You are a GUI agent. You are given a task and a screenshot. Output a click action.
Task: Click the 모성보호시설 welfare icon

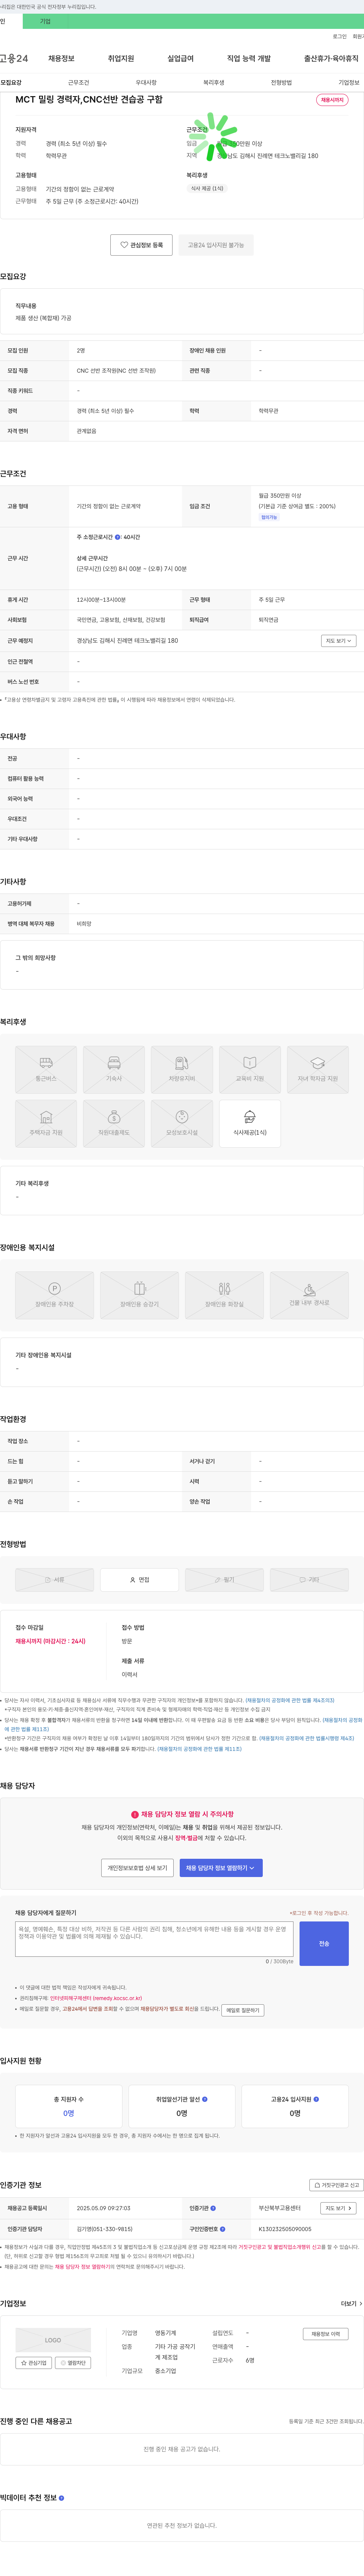coord(182,1124)
